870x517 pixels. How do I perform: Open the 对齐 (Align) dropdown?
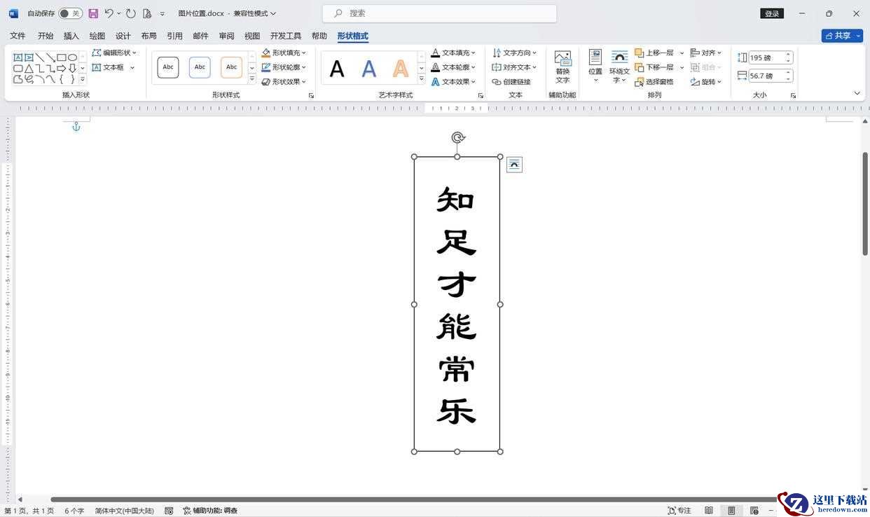706,53
